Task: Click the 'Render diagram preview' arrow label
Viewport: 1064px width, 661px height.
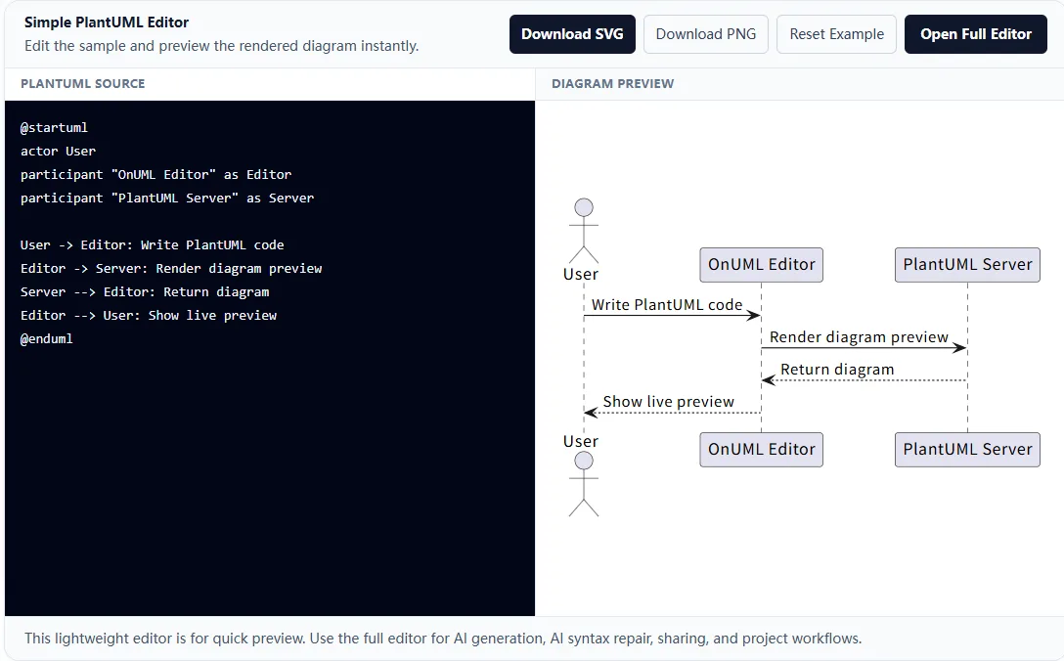Action: coord(859,337)
